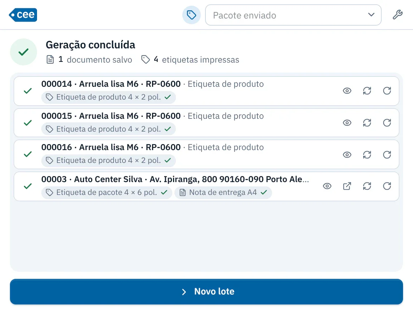Preview Auto Center Silva package with eye icon

pyautogui.click(x=327, y=186)
